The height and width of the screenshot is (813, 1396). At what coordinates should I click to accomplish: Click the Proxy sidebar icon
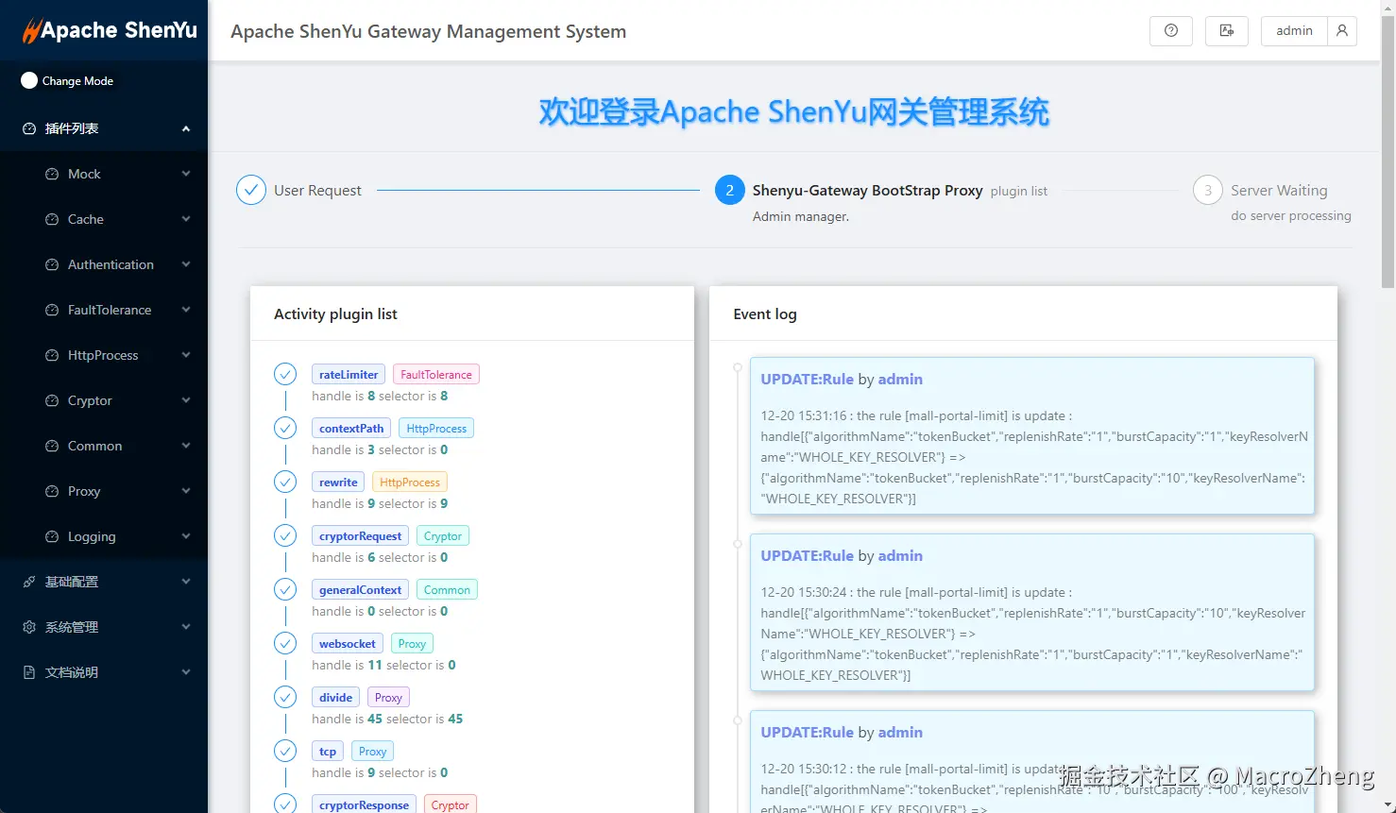click(52, 491)
